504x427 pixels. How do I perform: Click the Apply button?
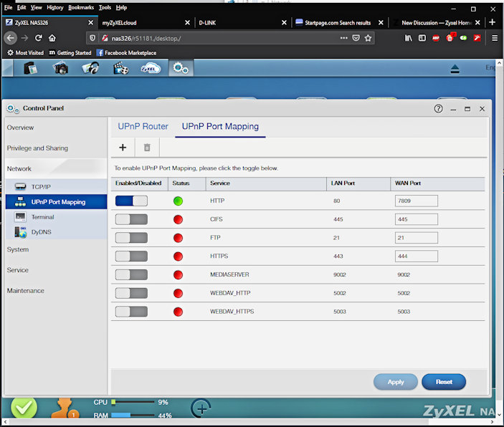pyautogui.click(x=395, y=382)
